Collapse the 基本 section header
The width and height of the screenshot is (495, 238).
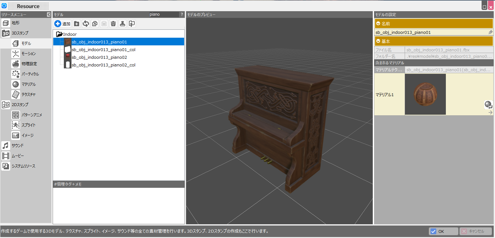tap(434, 42)
